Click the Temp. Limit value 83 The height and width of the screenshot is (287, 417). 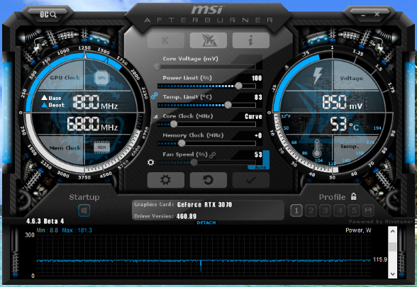258,97
